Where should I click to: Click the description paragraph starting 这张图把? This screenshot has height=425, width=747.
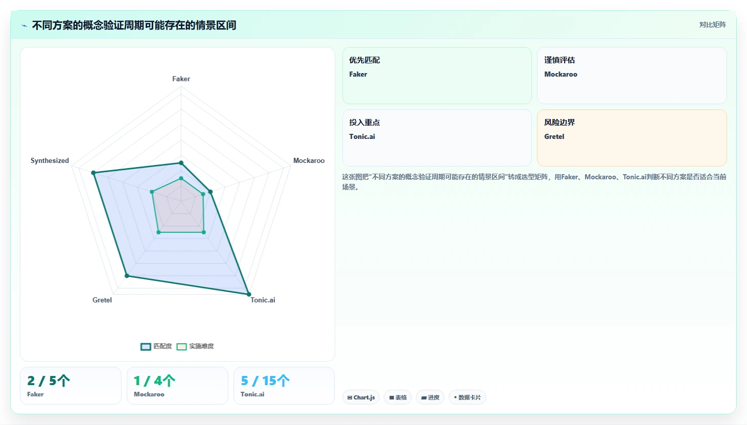[x=534, y=182]
